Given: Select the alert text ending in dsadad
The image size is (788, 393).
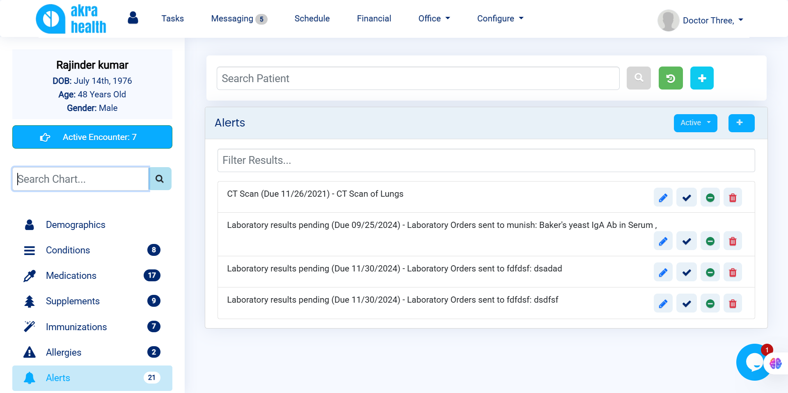Looking at the screenshot, I should [x=394, y=269].
